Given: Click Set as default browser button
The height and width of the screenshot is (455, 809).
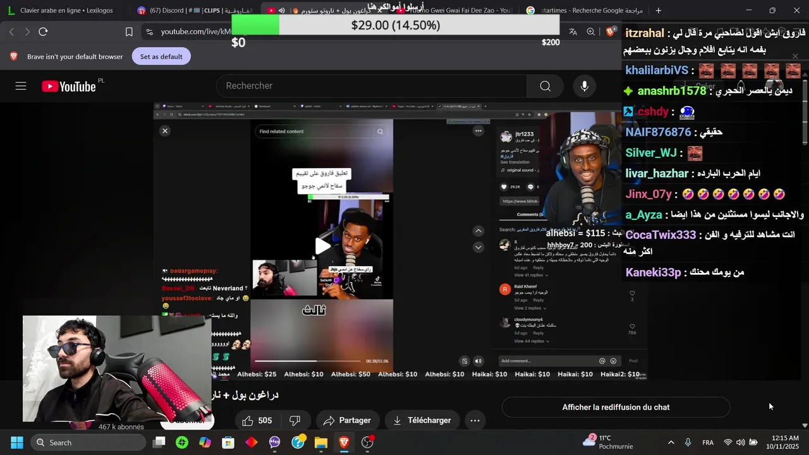Looking at the screenshot, I should 161,56.
